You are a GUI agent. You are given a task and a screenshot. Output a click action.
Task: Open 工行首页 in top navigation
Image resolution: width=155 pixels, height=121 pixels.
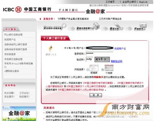[x=110, y=2]
